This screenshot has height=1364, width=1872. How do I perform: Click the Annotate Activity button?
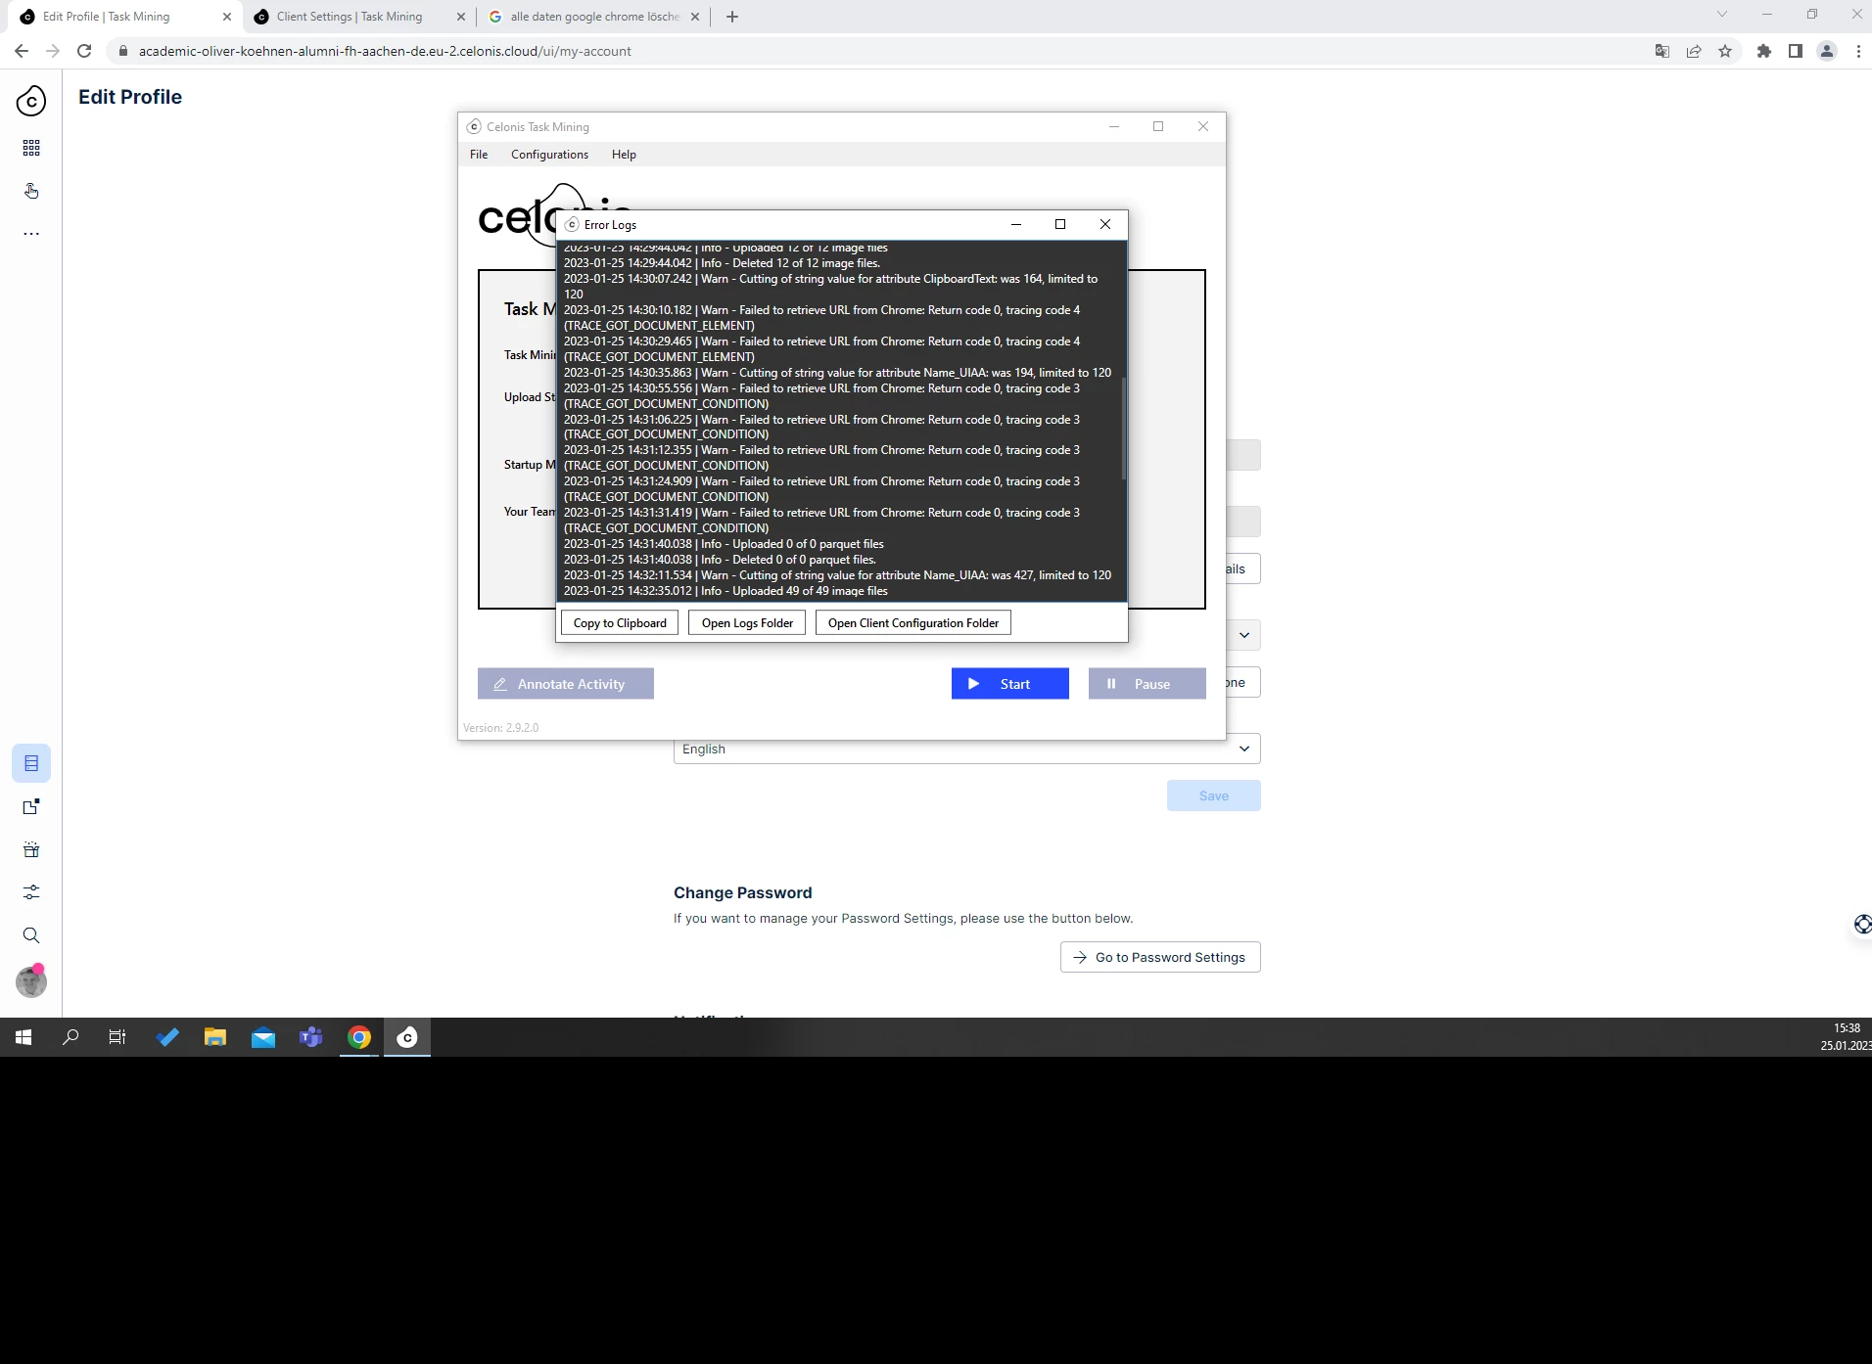click(x=566, y=684)
